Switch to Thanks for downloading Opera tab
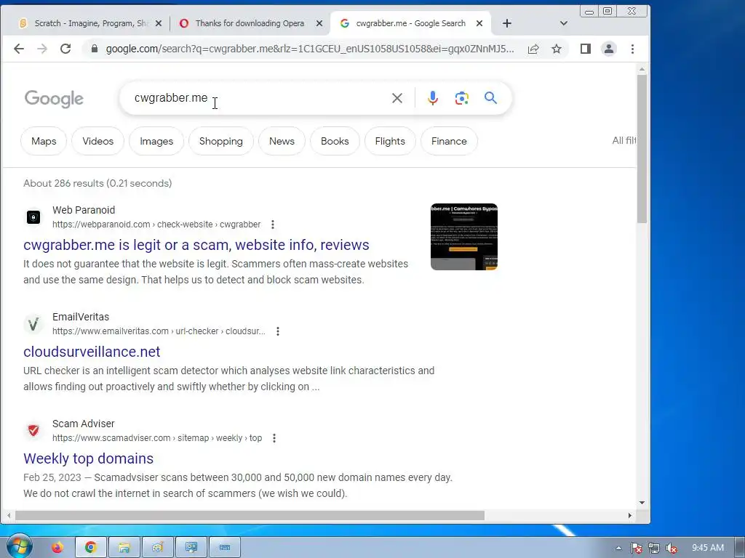745x558 pixels. 250,23
